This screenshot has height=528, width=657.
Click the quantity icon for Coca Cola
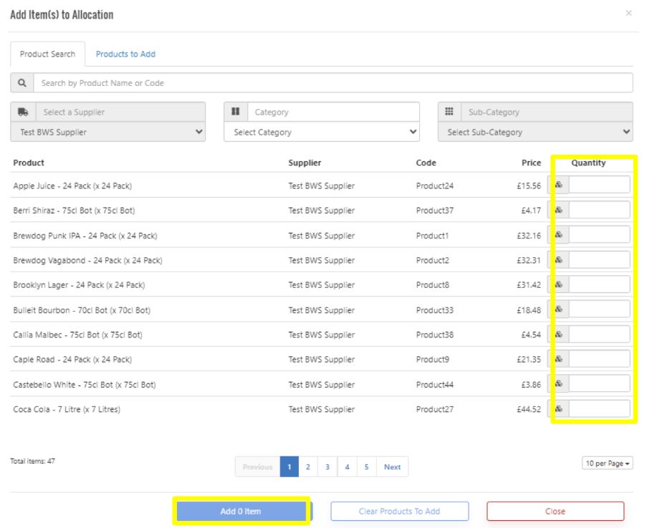coord(559,409)
